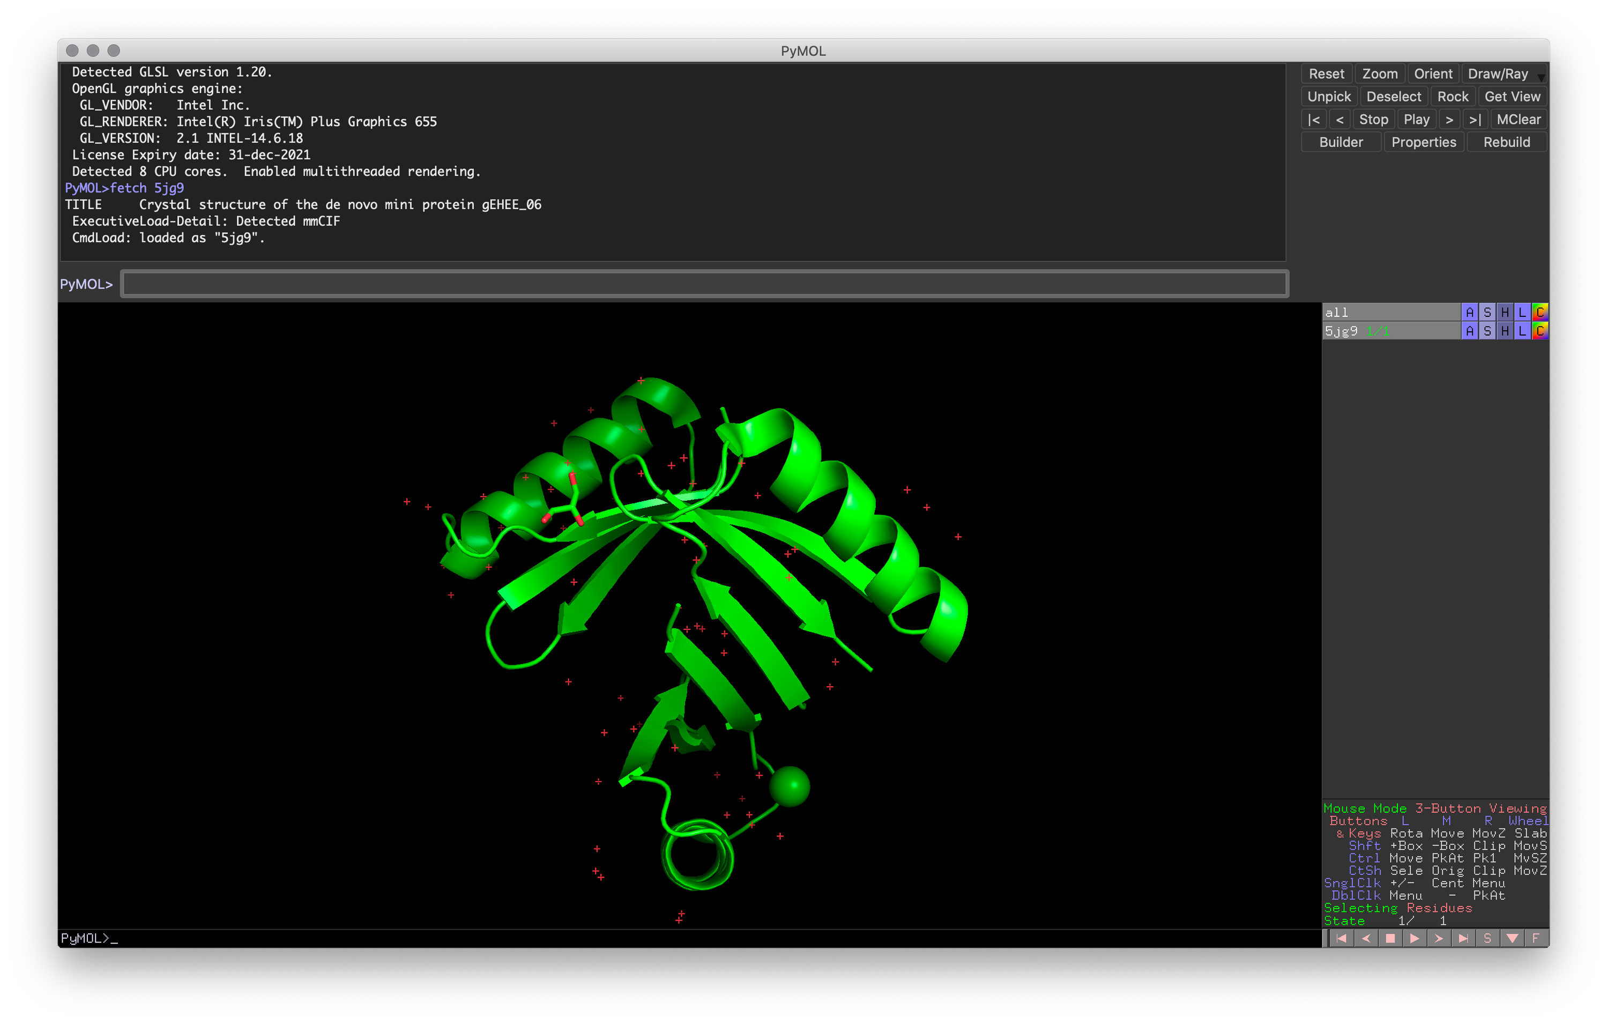Click 'CmdLoad: loaded as "5jg9".' log line
Viewport: 1608px width, 1025px height.
(168, 237)
